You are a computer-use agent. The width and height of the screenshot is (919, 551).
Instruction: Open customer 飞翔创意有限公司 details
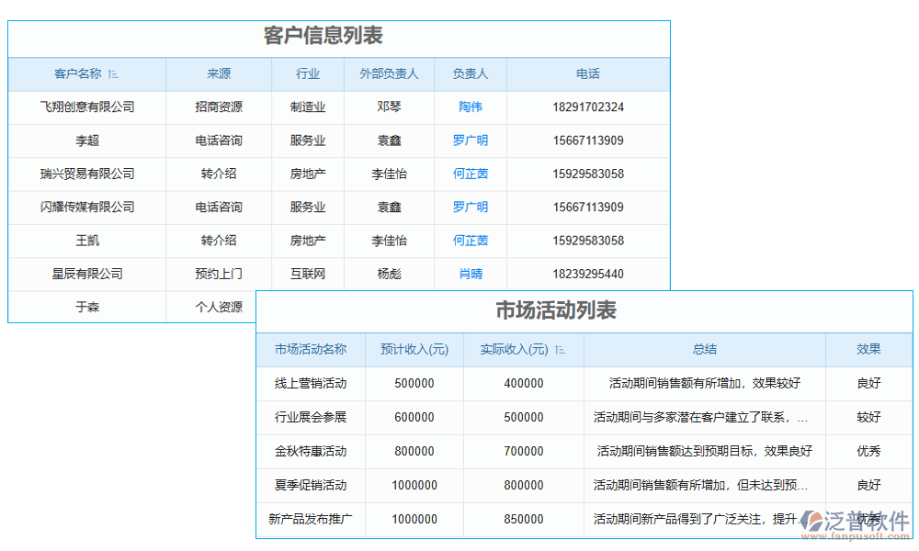[x=86, y=107]
